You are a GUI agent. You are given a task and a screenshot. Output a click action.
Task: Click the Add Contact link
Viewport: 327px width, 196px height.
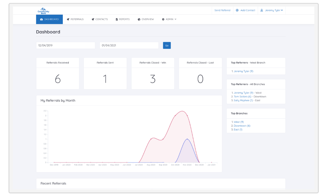point(246,10)
